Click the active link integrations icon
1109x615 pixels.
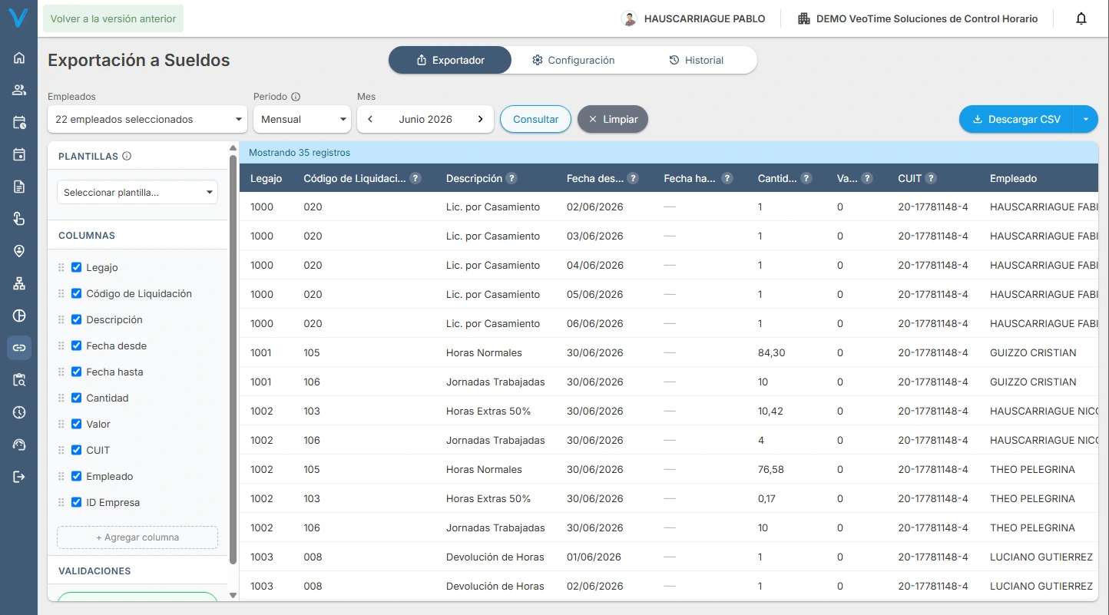[19, 348]
